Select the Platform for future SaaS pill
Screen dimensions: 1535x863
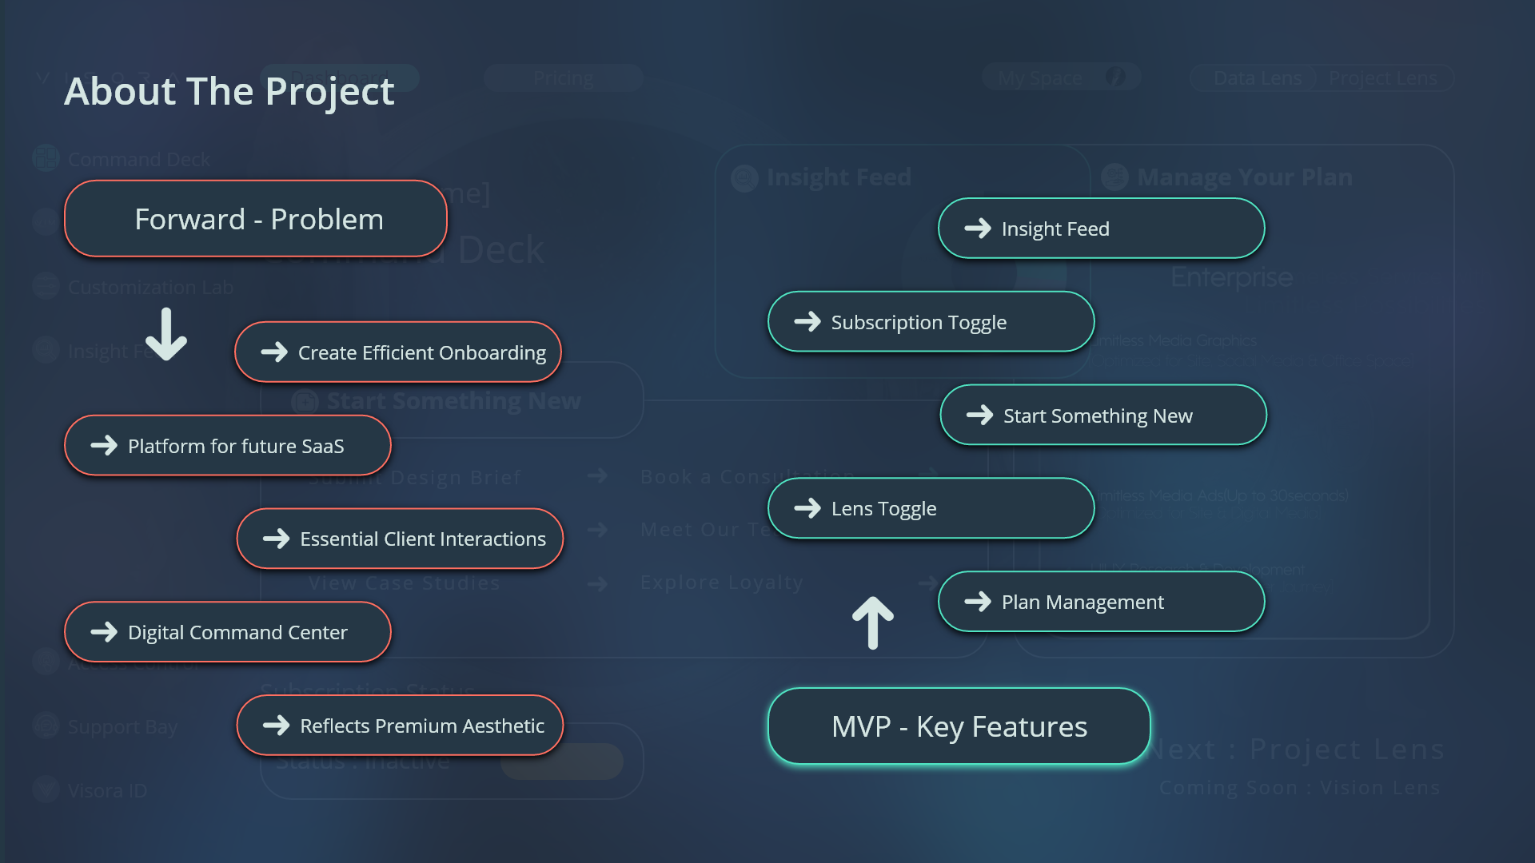[228, 446]
